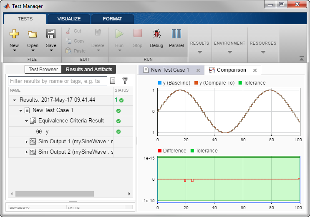Screen dimensions: 310x217
Task: Click the list view icon beside filter
Action: (113, 81)
